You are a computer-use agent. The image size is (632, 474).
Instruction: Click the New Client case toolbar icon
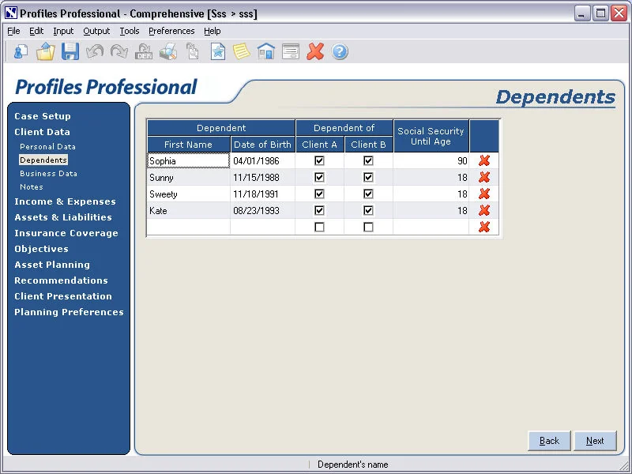point(21,51)
